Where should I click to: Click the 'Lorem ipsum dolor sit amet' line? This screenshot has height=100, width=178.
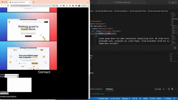134,39
